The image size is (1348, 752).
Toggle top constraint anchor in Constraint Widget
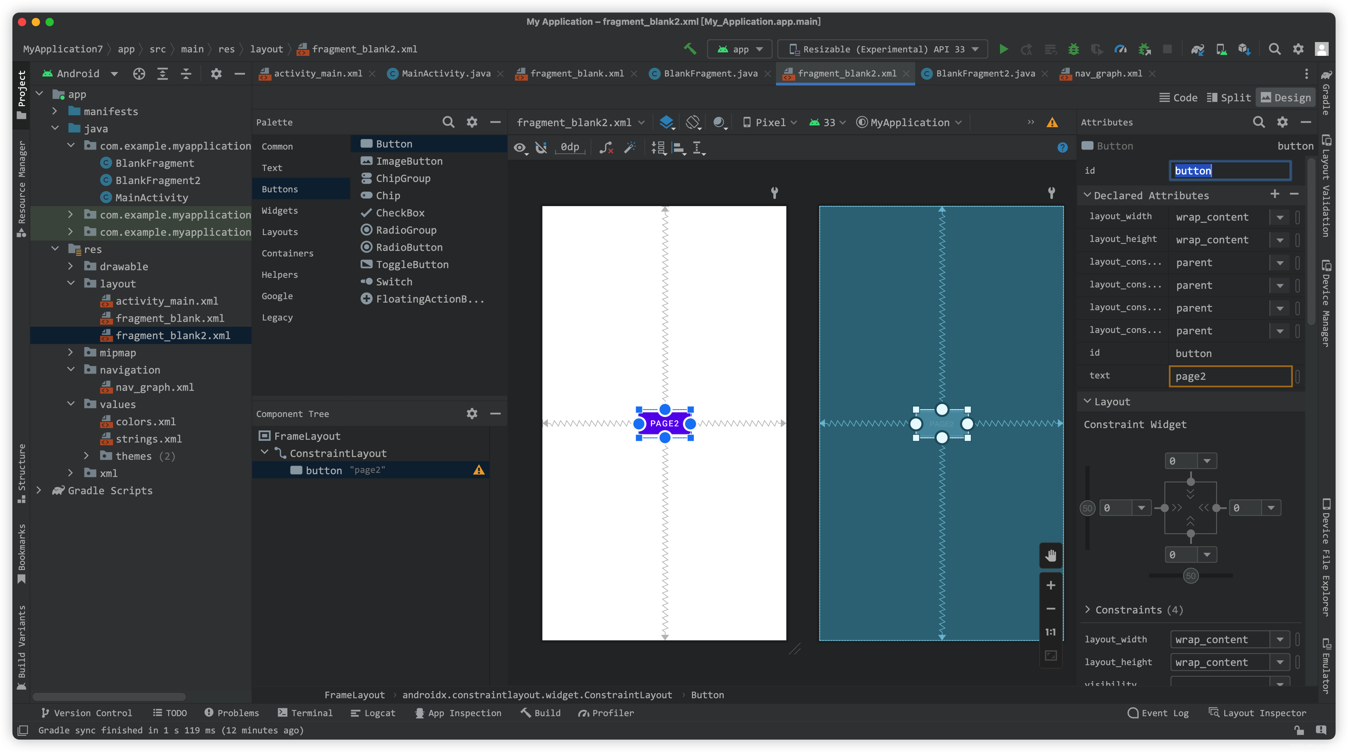pyautogui.click(x=1191, y=481)
